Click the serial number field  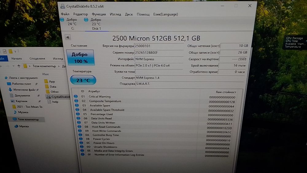(x=159, y=53)
